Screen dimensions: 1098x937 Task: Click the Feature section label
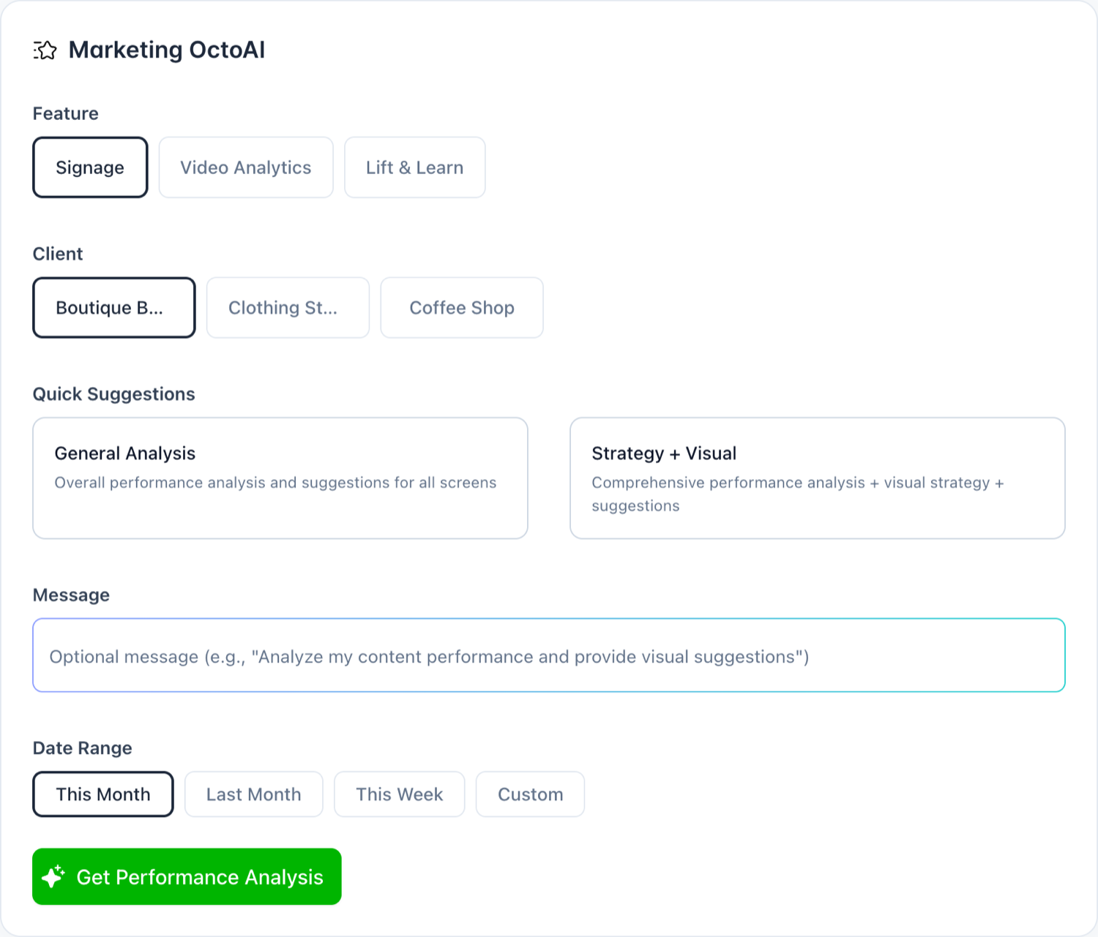click(x=66, y=113)
